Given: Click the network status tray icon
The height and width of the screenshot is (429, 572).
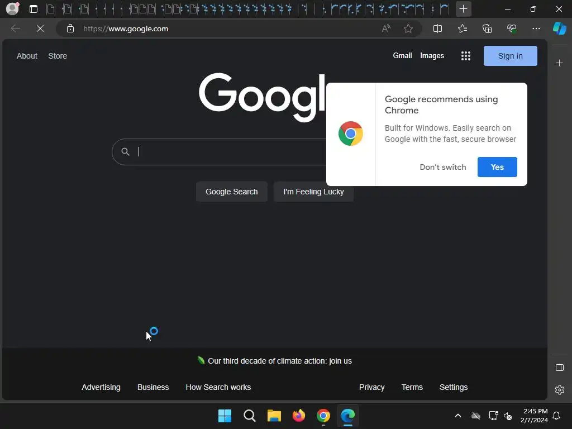Looking at the screenshot, I should pyautogui.click(x=494, y=416).
